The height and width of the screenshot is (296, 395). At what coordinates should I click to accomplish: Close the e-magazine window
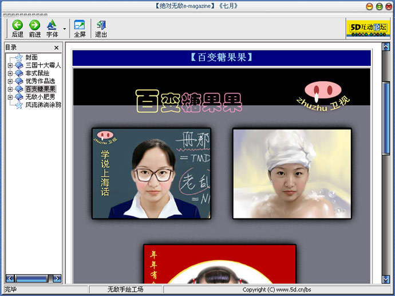click(389, 6)
